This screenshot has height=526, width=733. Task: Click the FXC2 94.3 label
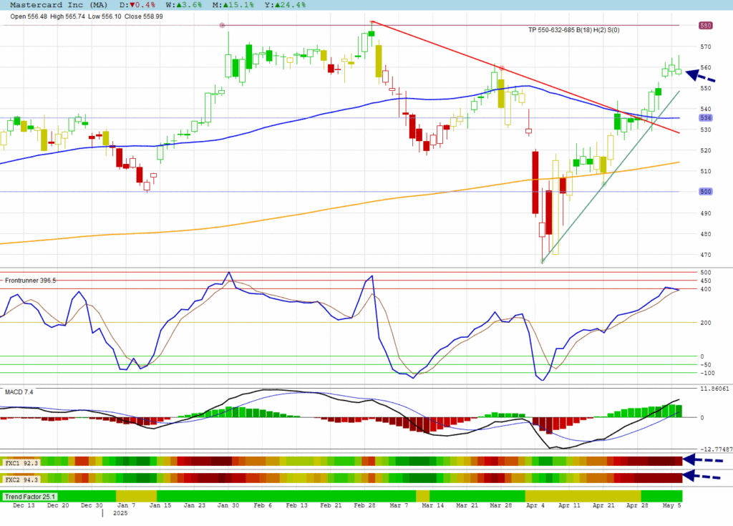[21, 479]
